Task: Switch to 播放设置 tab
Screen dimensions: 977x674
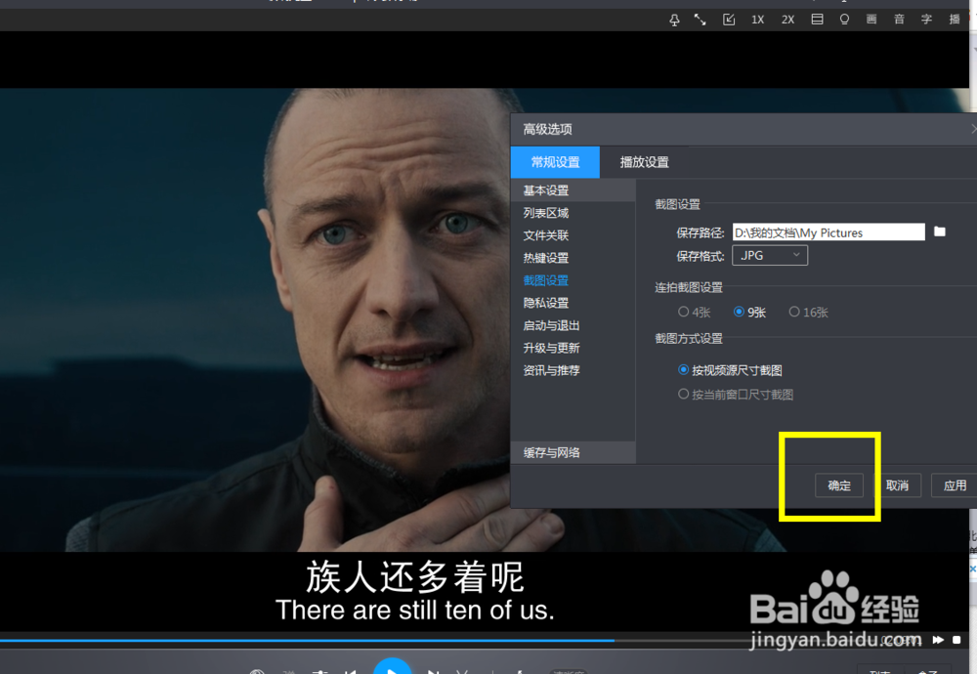Action: 644,162
